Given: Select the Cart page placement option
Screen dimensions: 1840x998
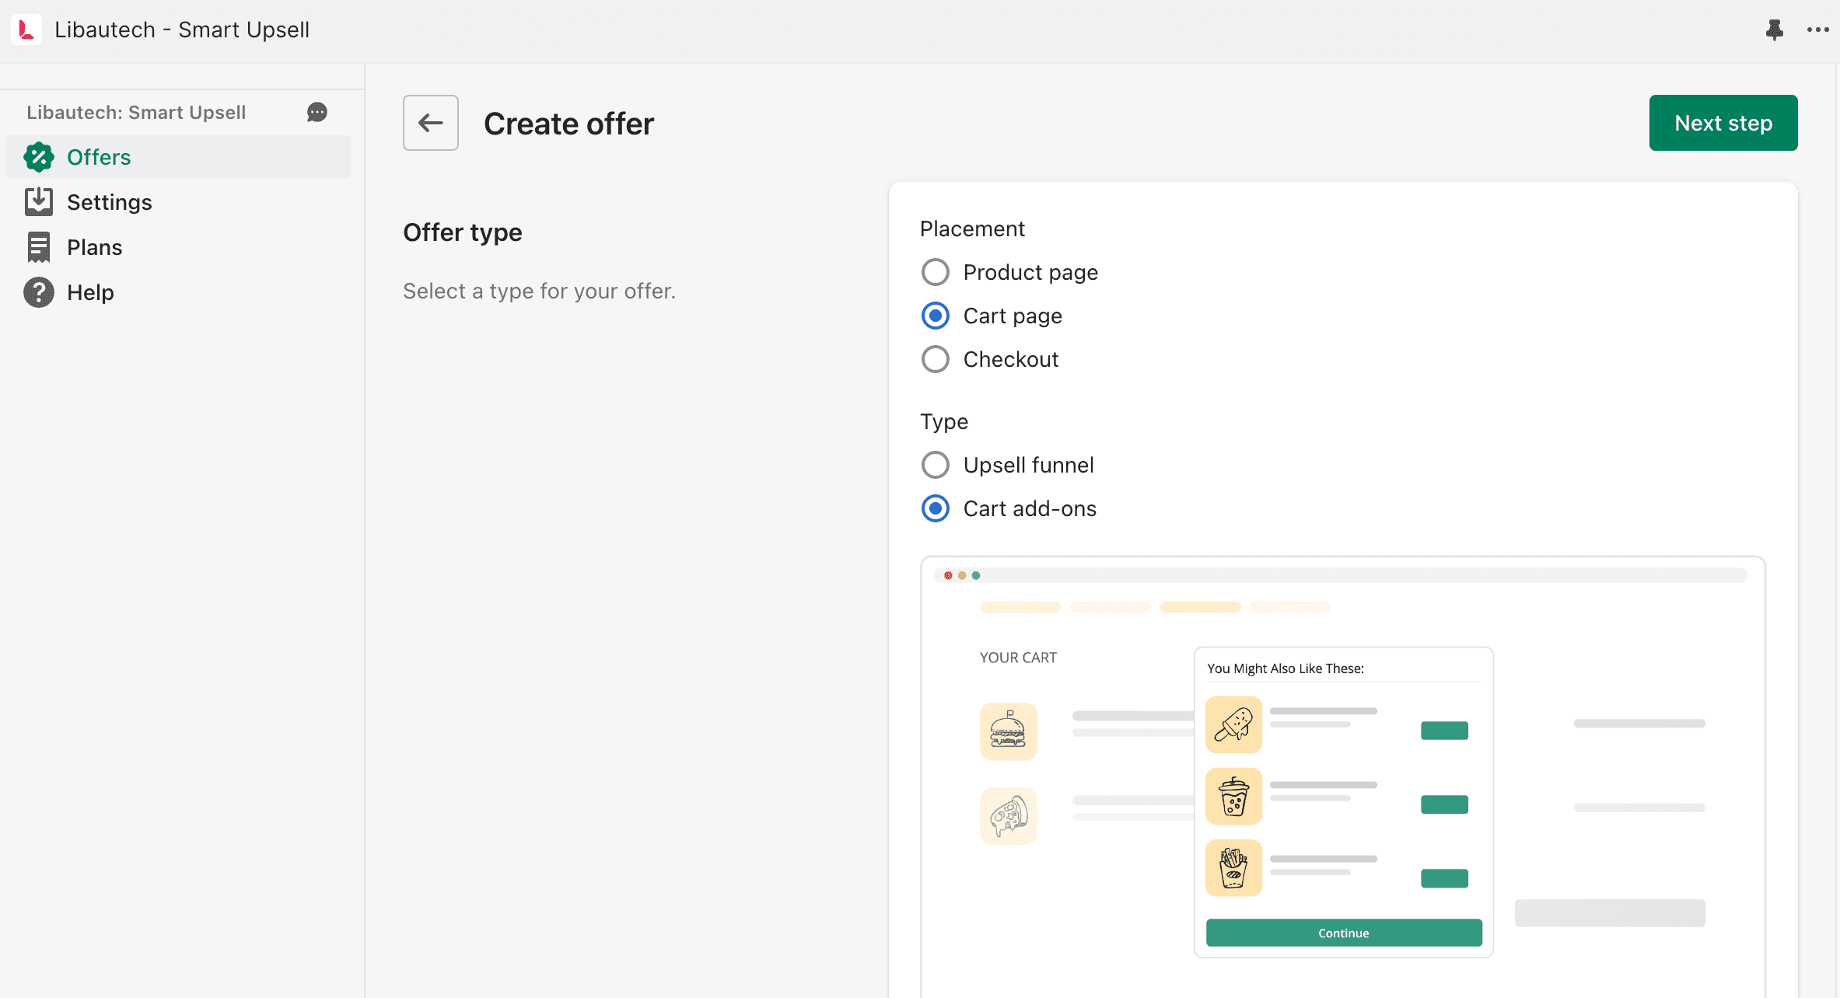Looking at the screenshot, I should (x=935, y=316).
